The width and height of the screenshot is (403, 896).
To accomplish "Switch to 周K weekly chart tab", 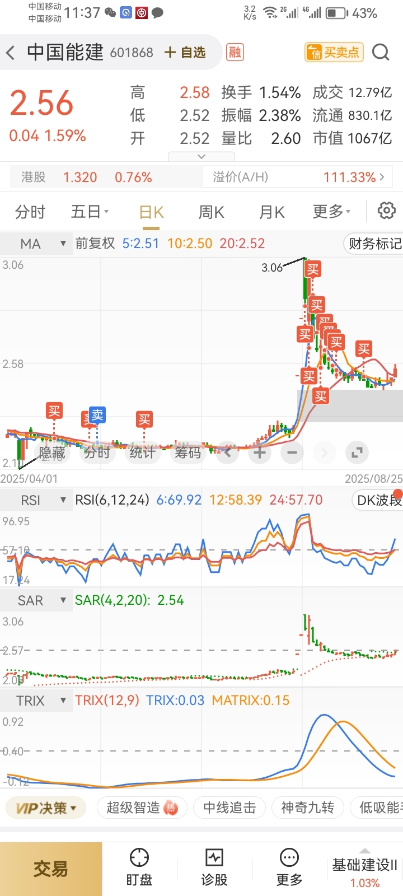I will [212, 212].
